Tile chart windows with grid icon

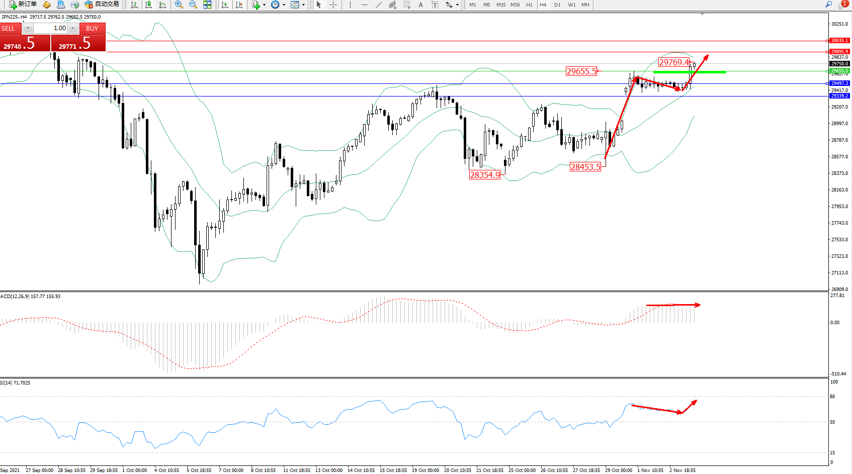pyautogui.click(x=207, y=5)
